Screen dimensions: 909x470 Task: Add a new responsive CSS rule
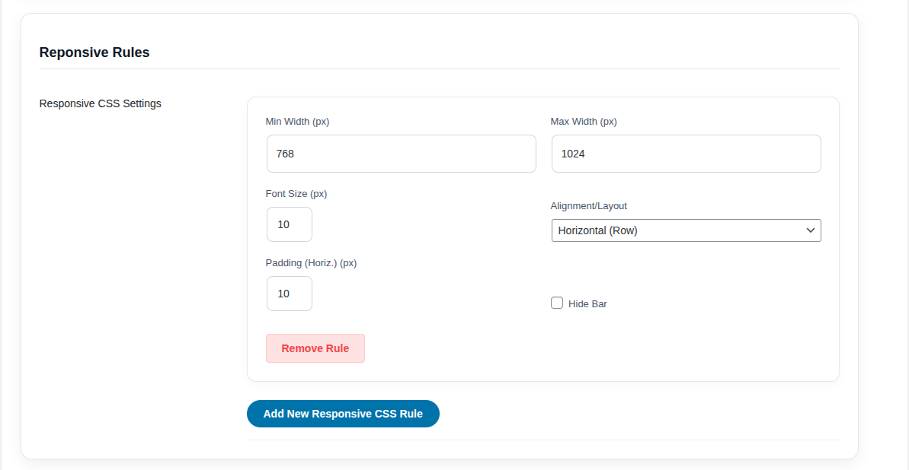(343, 414)
